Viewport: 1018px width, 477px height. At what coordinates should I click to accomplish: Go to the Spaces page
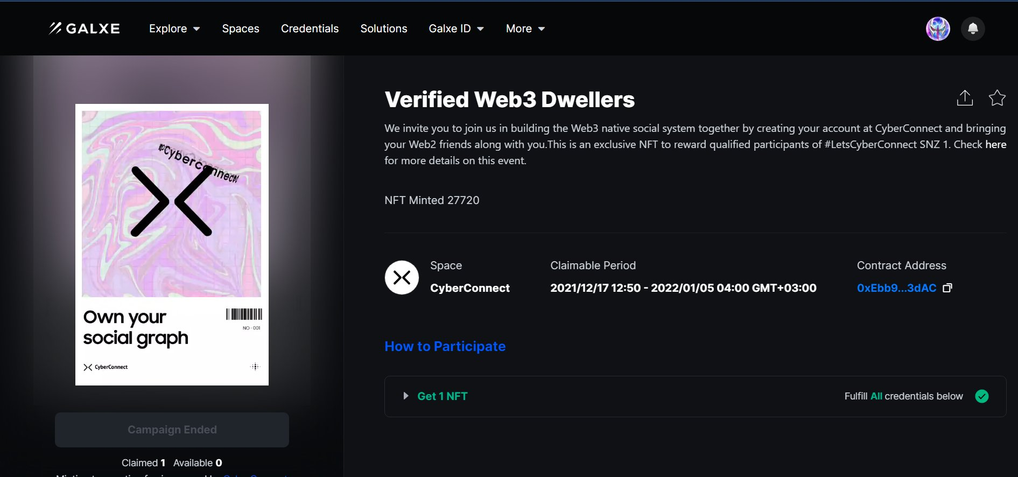coord(241,29)
